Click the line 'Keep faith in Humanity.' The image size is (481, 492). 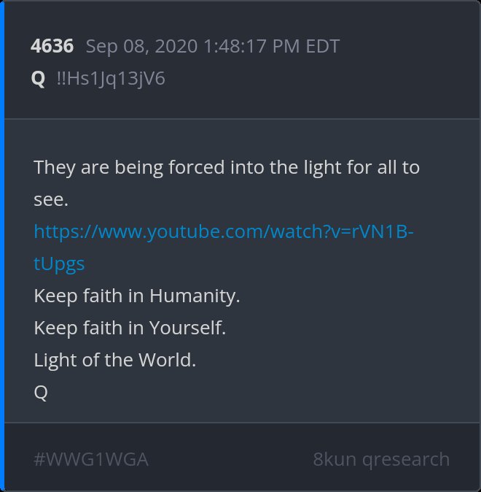[137, 296]
